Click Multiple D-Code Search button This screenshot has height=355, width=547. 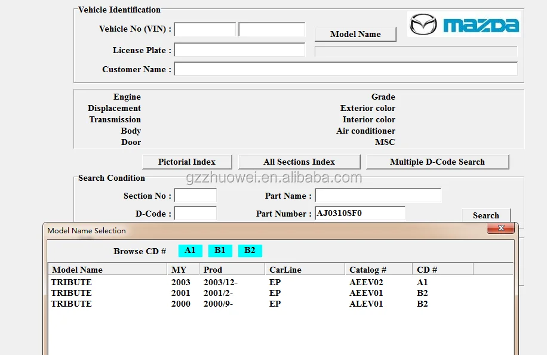[x=437, y=162]
